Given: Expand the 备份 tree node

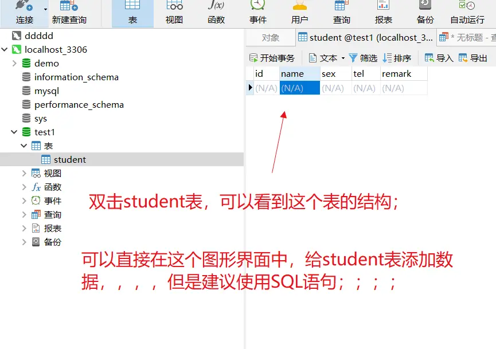Looking at the screenshot, I should click(24, 242).
